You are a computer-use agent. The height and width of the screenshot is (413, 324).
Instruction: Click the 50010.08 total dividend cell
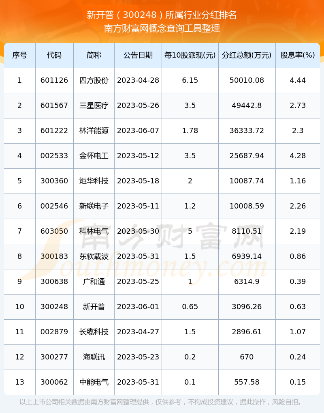(x=247, y=80)
